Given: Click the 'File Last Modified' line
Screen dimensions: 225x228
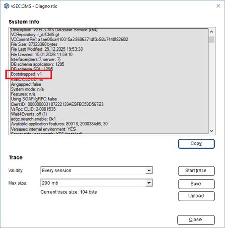Looking at the screenshot, I should click(47, 49).
